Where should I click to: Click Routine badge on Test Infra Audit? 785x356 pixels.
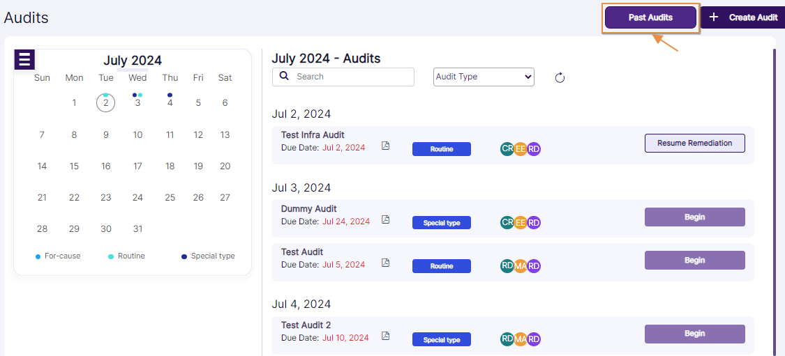tap(442, 149)
